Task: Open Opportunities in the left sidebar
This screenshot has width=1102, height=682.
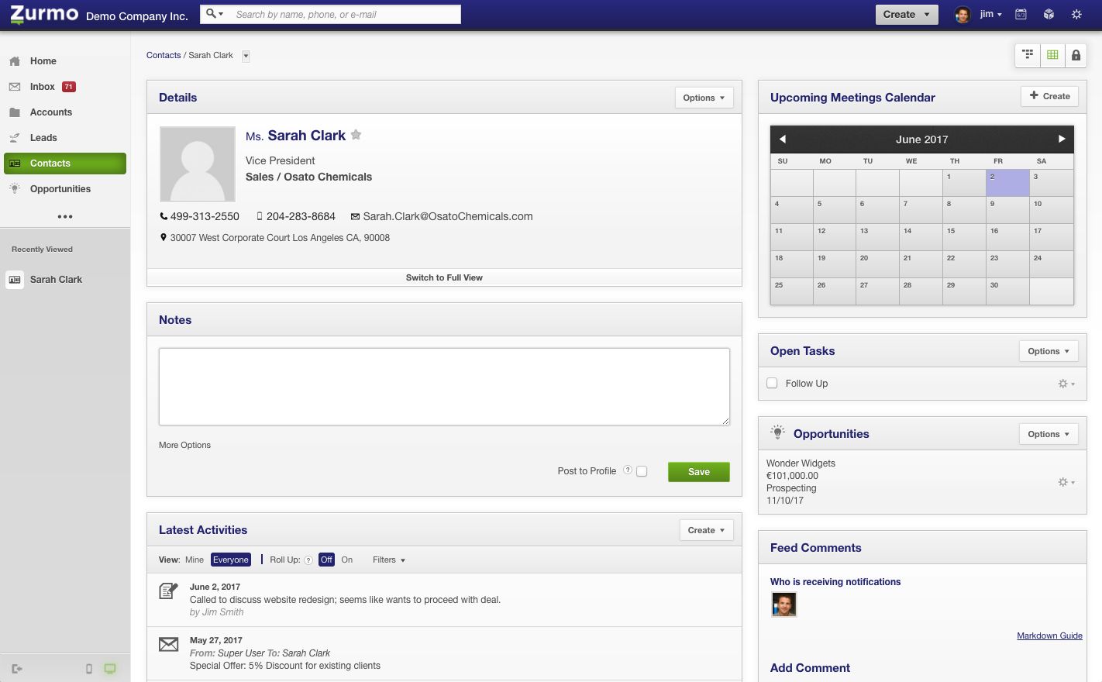Action: (x=60, y=189)
